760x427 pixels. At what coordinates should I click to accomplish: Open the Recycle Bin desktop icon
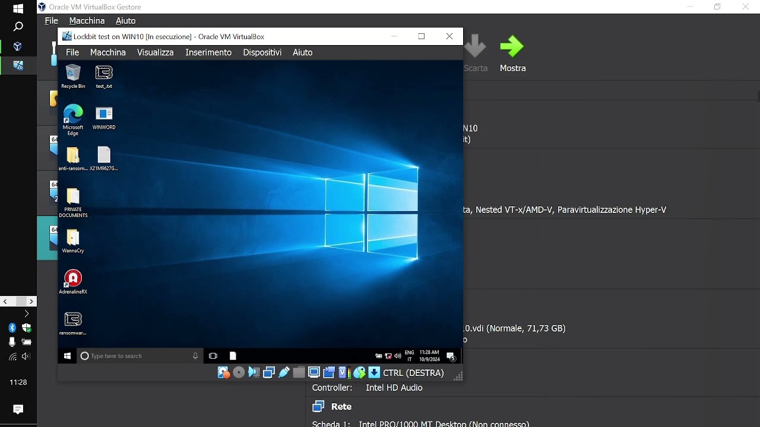pyautogui.click(x=73, y=77)
